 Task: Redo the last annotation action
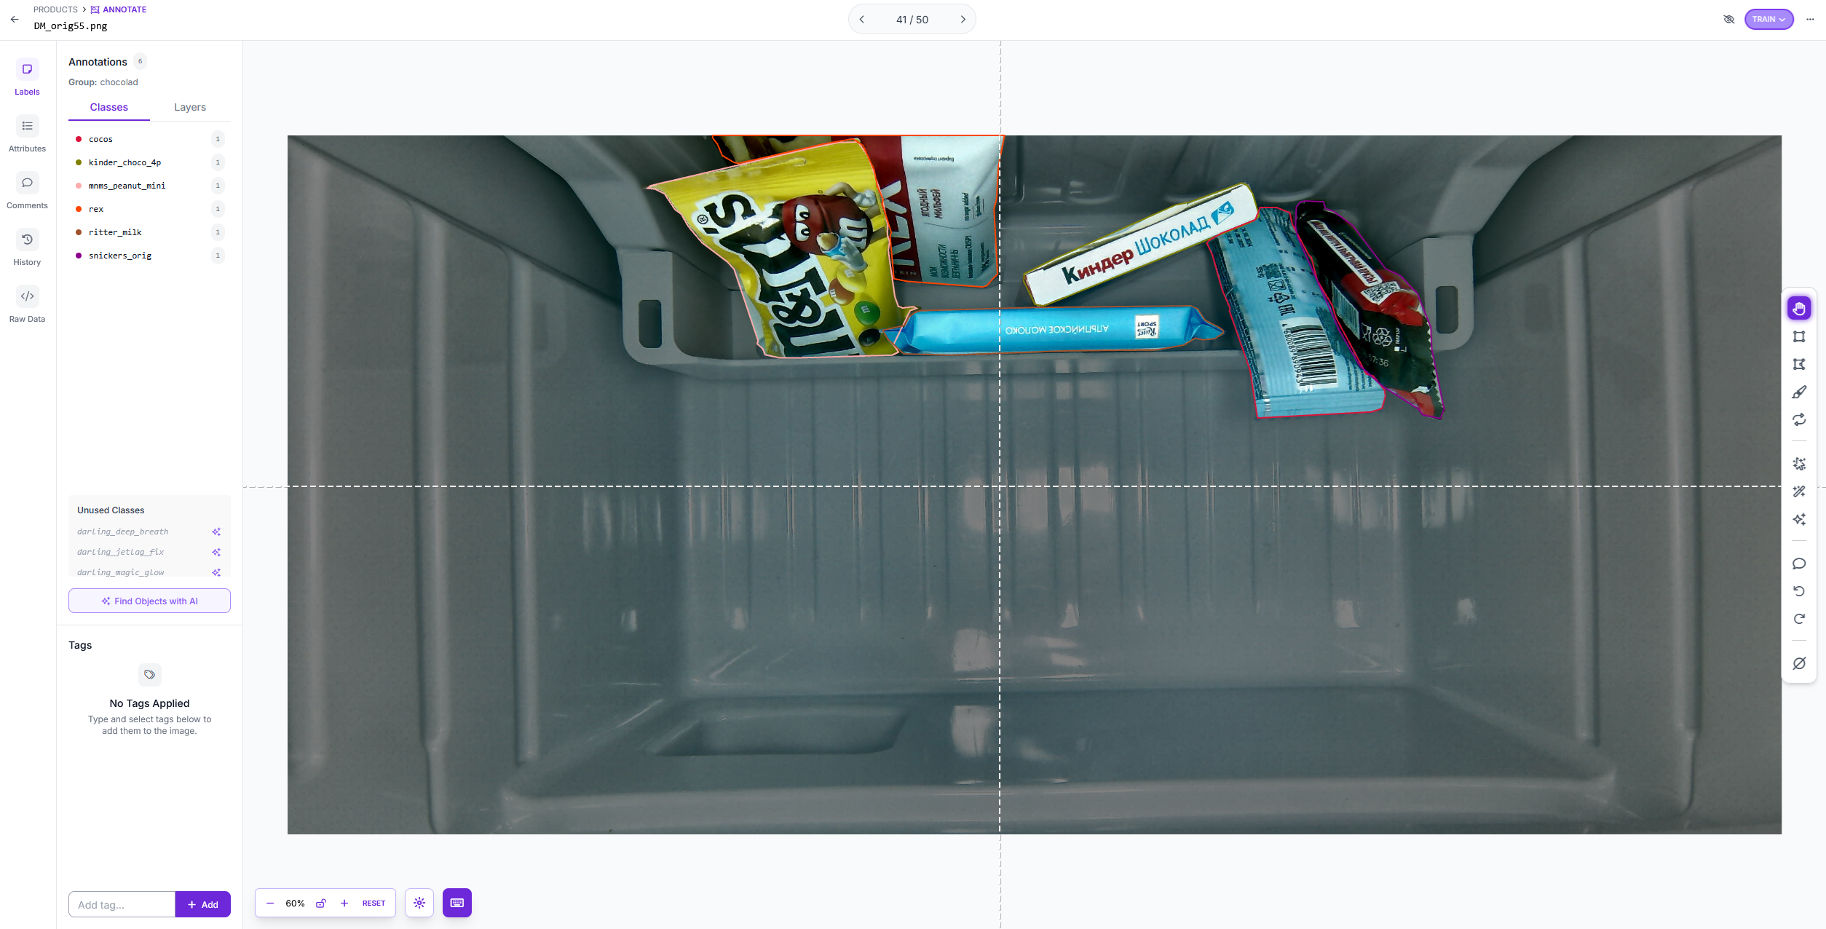[1798, 619]
